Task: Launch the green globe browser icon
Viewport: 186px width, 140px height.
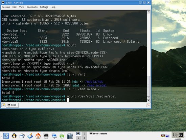Action: 62,136
